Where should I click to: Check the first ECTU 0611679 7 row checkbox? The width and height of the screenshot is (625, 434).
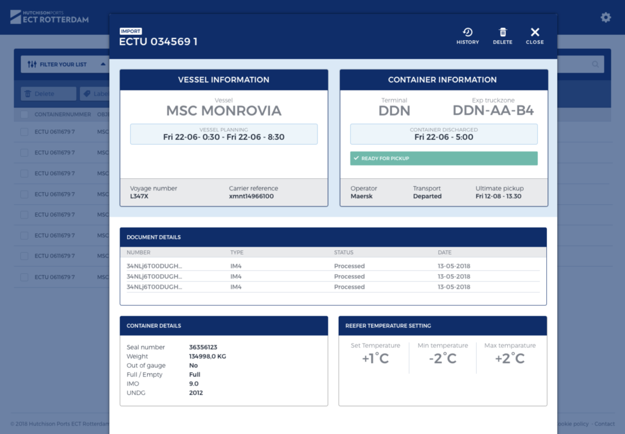24,132
